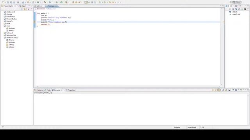250x140 pixels.
Task: Click the Smart Insert status bar field
Action: 192,127
